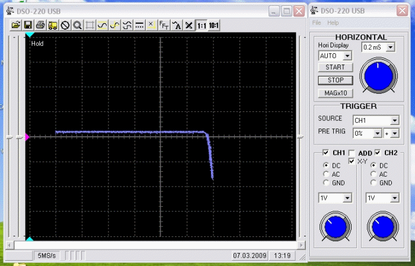Open the Help menu
Image resolution: width=415 pixels, height=266 pixels.
(x=333, y=23)
